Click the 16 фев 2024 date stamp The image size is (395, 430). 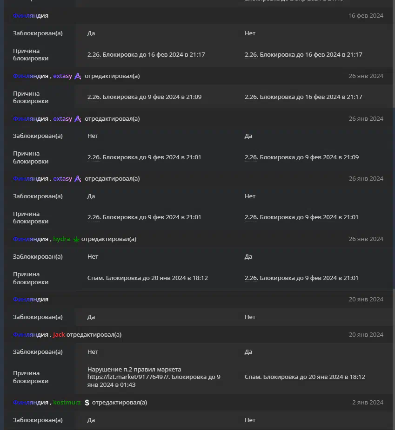coord(366,16)
